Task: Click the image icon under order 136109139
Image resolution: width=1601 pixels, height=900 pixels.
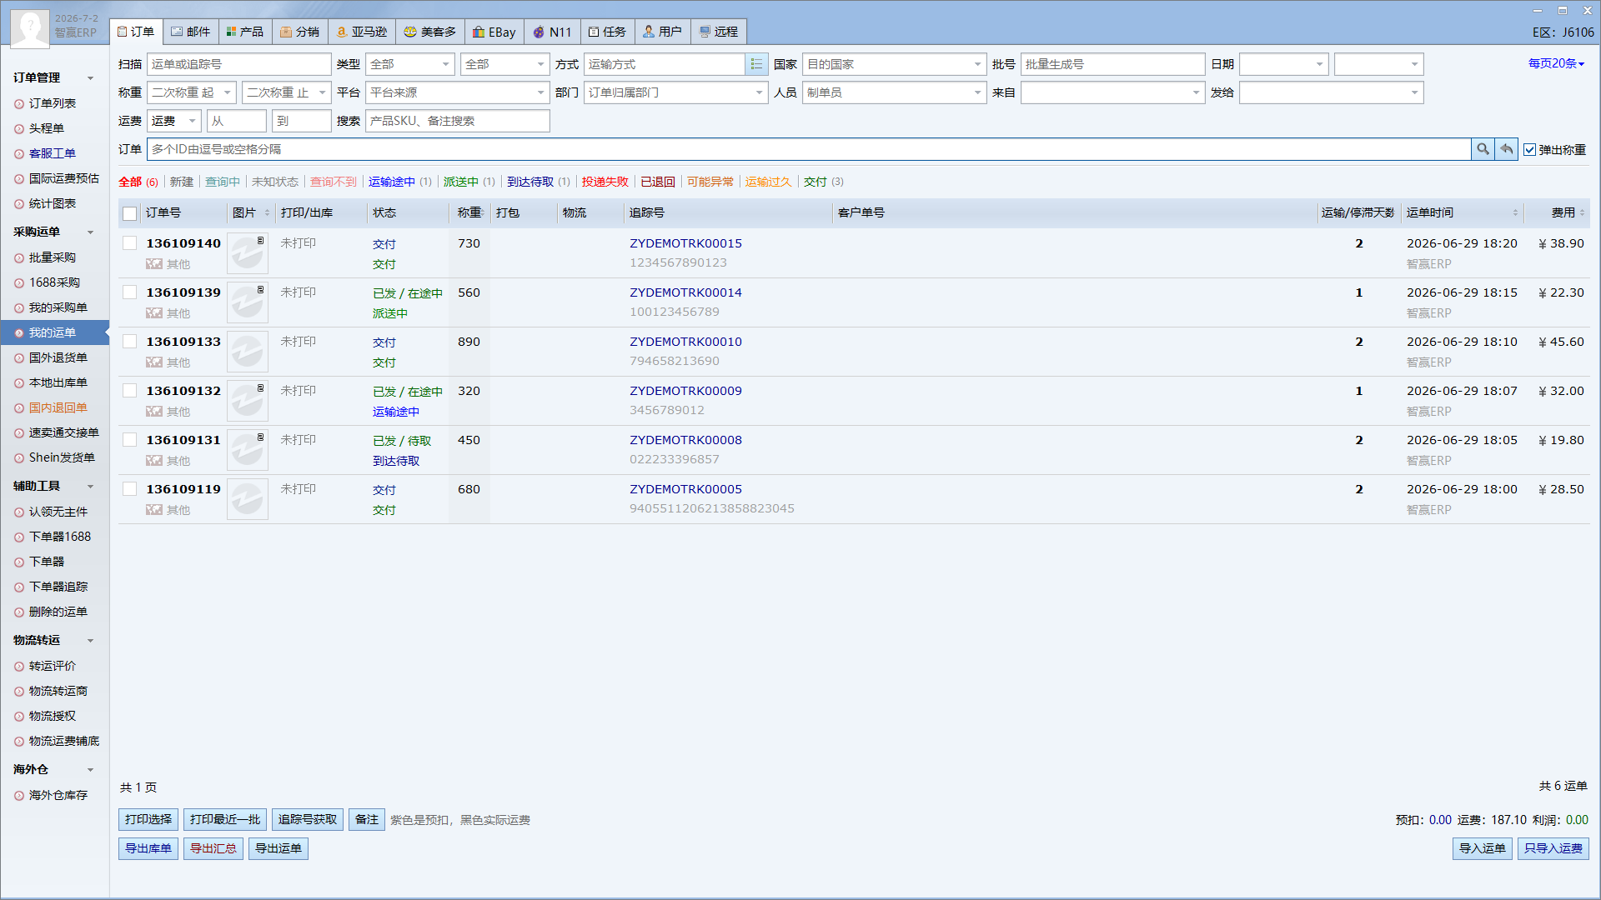Action: click(154, 313)
